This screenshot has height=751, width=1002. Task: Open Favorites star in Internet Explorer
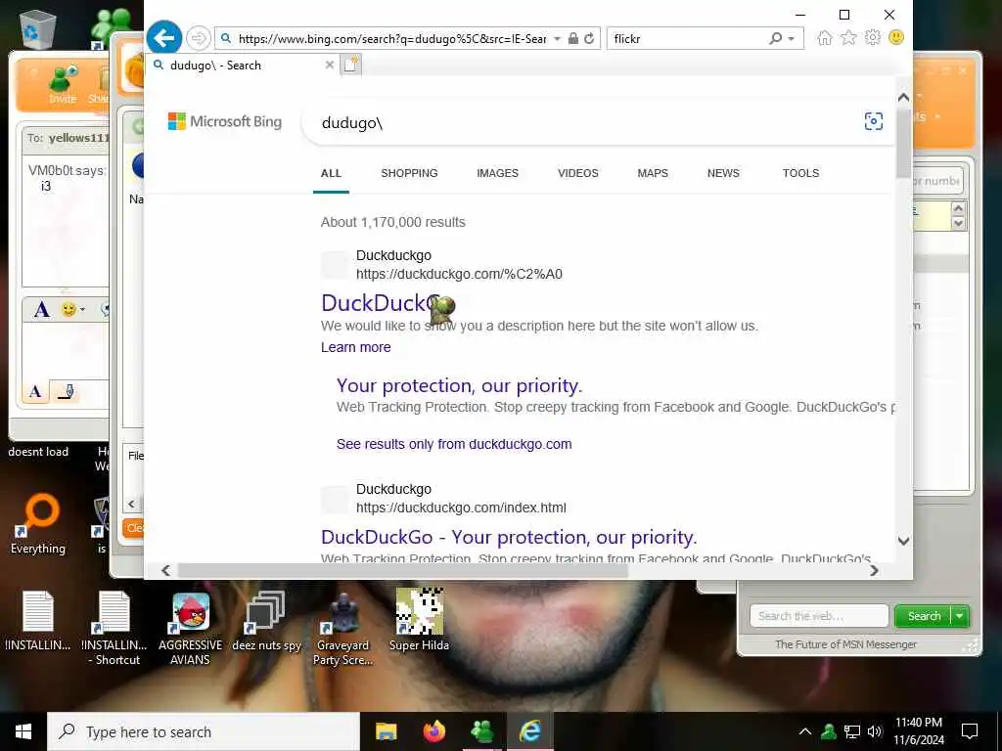click(x=848, y=38)
